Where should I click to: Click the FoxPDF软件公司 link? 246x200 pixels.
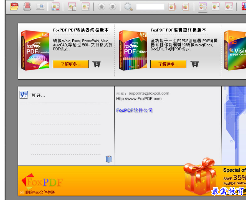click(134, 110)
